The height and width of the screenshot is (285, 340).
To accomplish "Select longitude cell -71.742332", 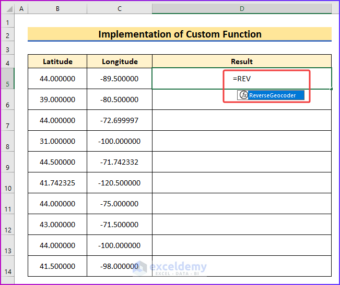I will [120, 162].
